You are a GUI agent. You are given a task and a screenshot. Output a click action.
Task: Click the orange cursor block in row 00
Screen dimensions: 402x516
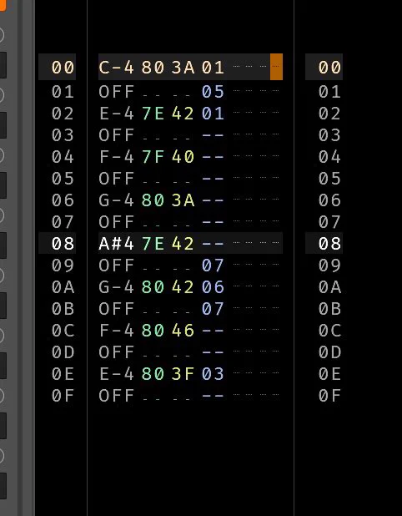click(x=276, y=67)
